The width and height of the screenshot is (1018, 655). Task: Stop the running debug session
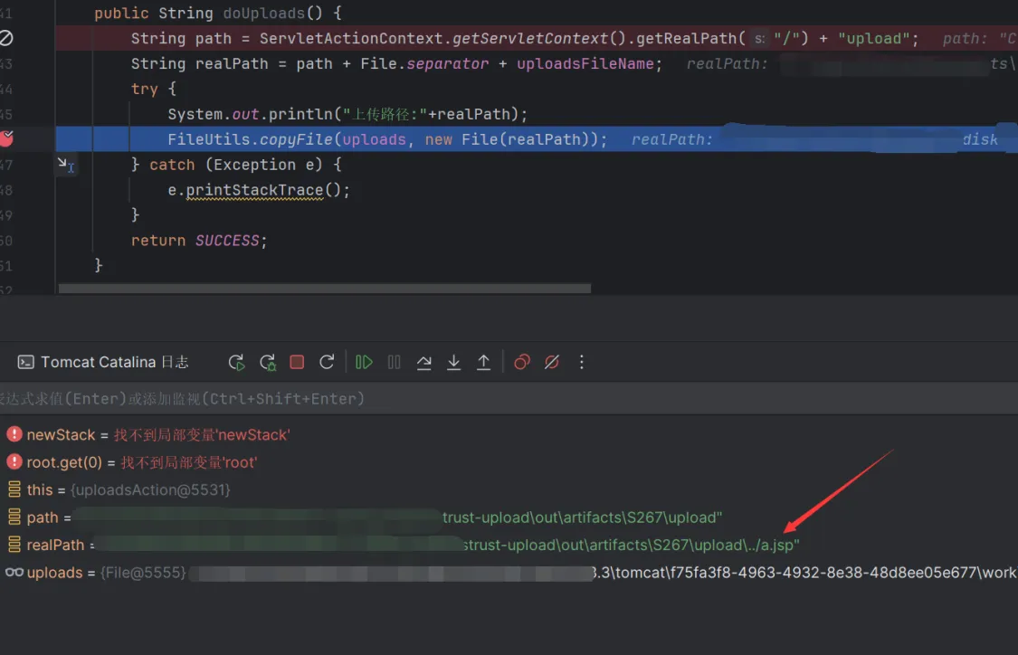pyautogui.click(x=297, y=362)
